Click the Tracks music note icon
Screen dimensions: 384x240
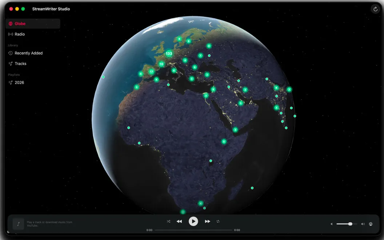pos(11,64)
